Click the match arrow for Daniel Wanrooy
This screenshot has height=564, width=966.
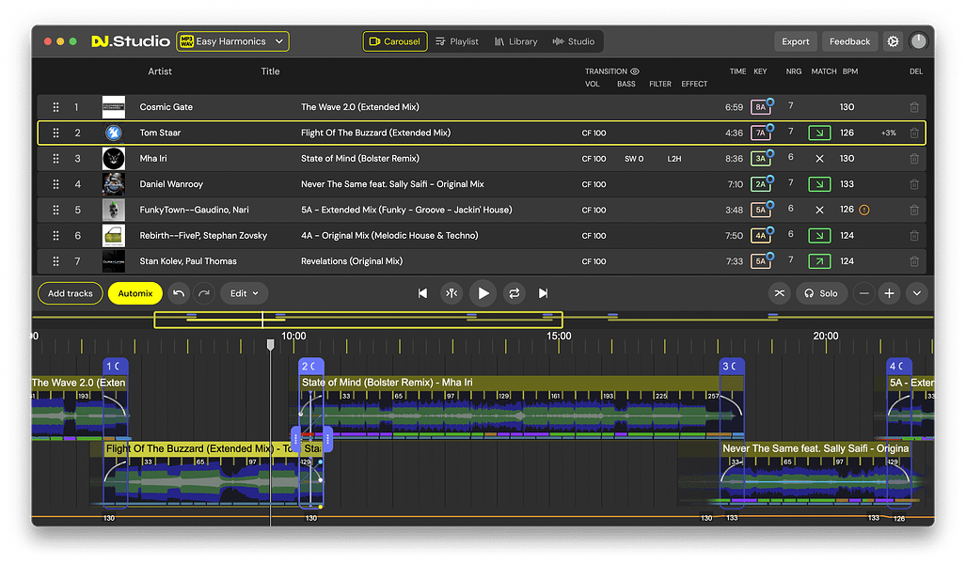(819, 184)
